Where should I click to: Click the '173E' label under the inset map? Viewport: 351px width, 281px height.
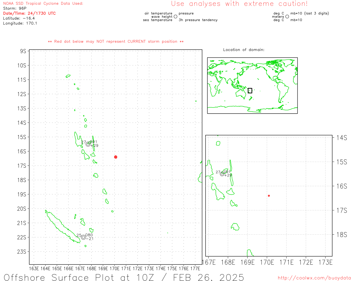[x=325, y=262]
